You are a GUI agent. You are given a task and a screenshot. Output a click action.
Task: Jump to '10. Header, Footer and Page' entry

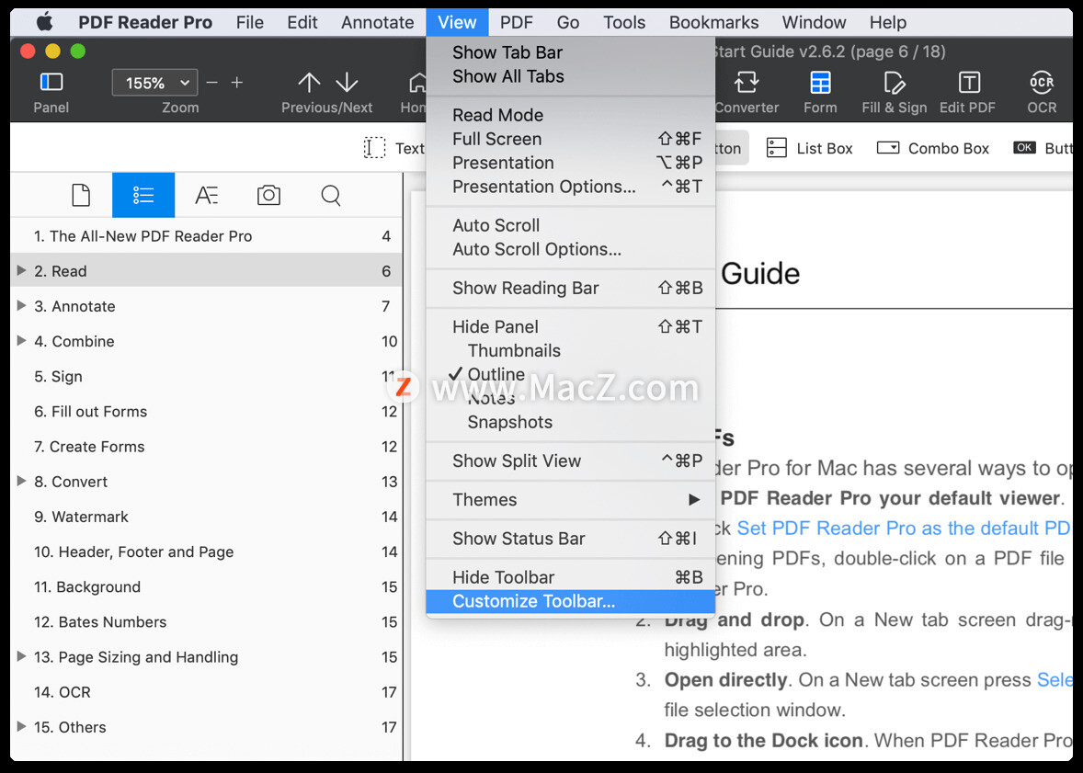coord(206,551)
